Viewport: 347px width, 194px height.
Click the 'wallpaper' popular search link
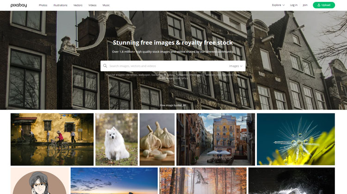pos(144,75)
